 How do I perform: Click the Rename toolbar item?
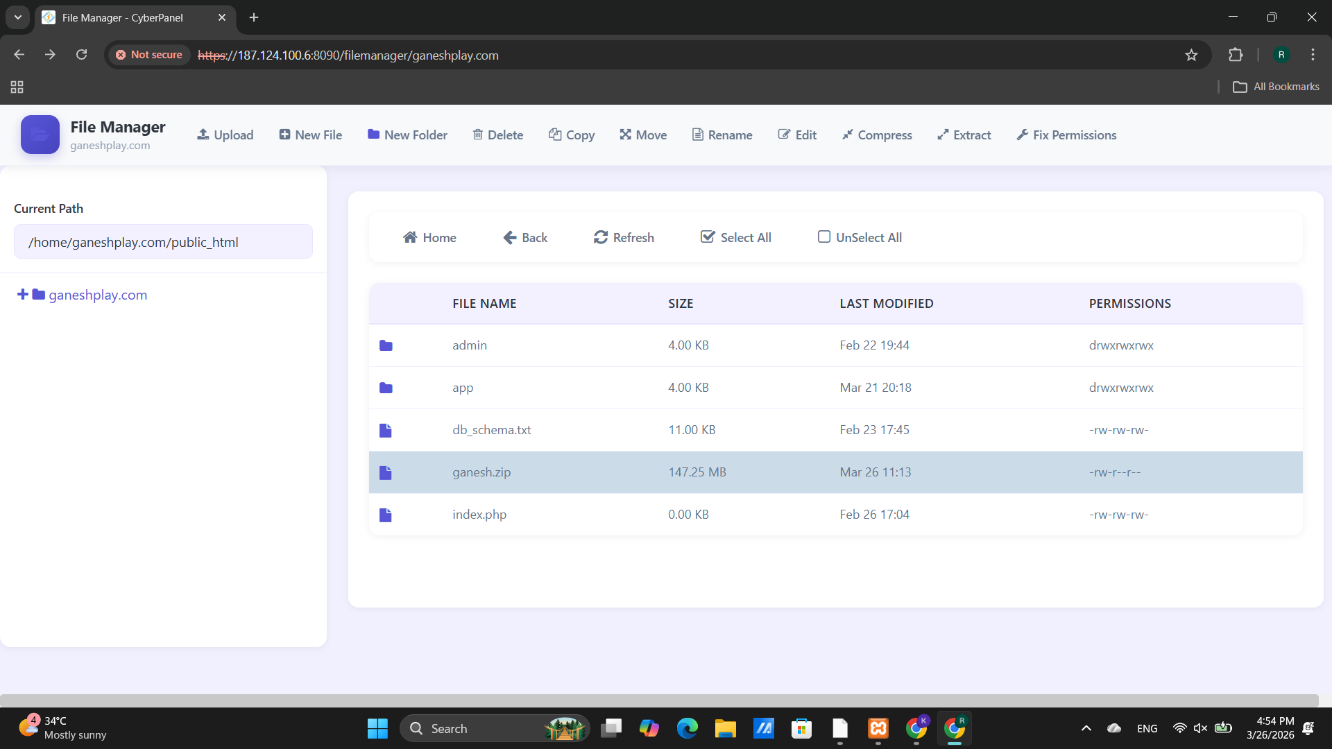pos(722,135)
